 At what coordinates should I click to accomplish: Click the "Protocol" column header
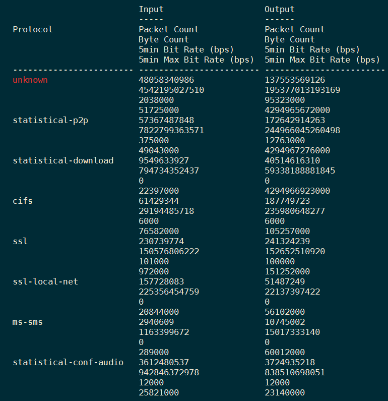click(33, 29)
